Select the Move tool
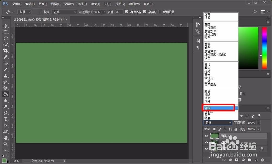Viewport: 272px width, 164px height. tap(5, 26)
